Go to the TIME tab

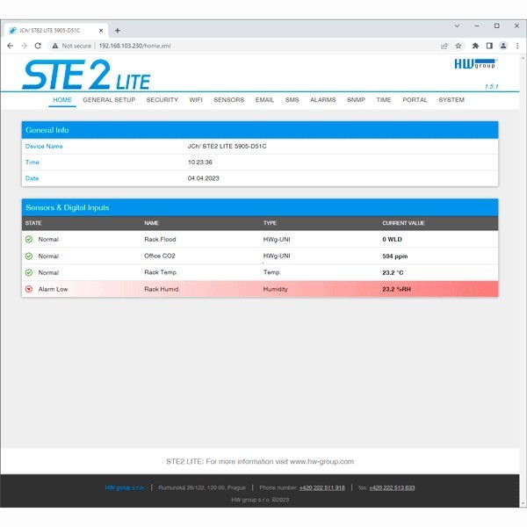[384, 100]
